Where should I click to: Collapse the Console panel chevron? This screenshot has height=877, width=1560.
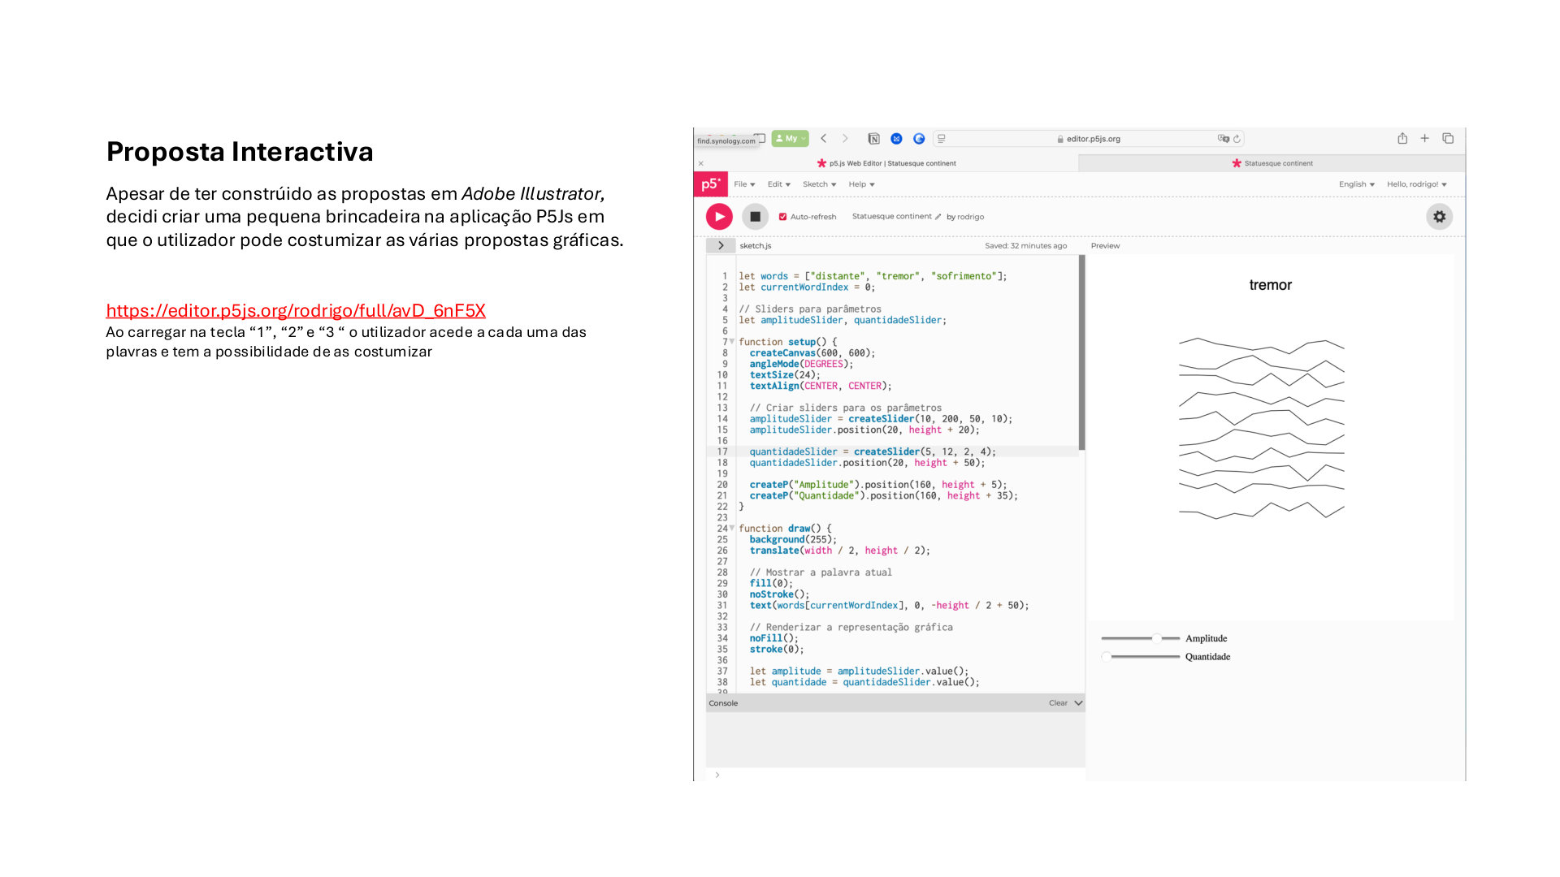point(1078,703)
